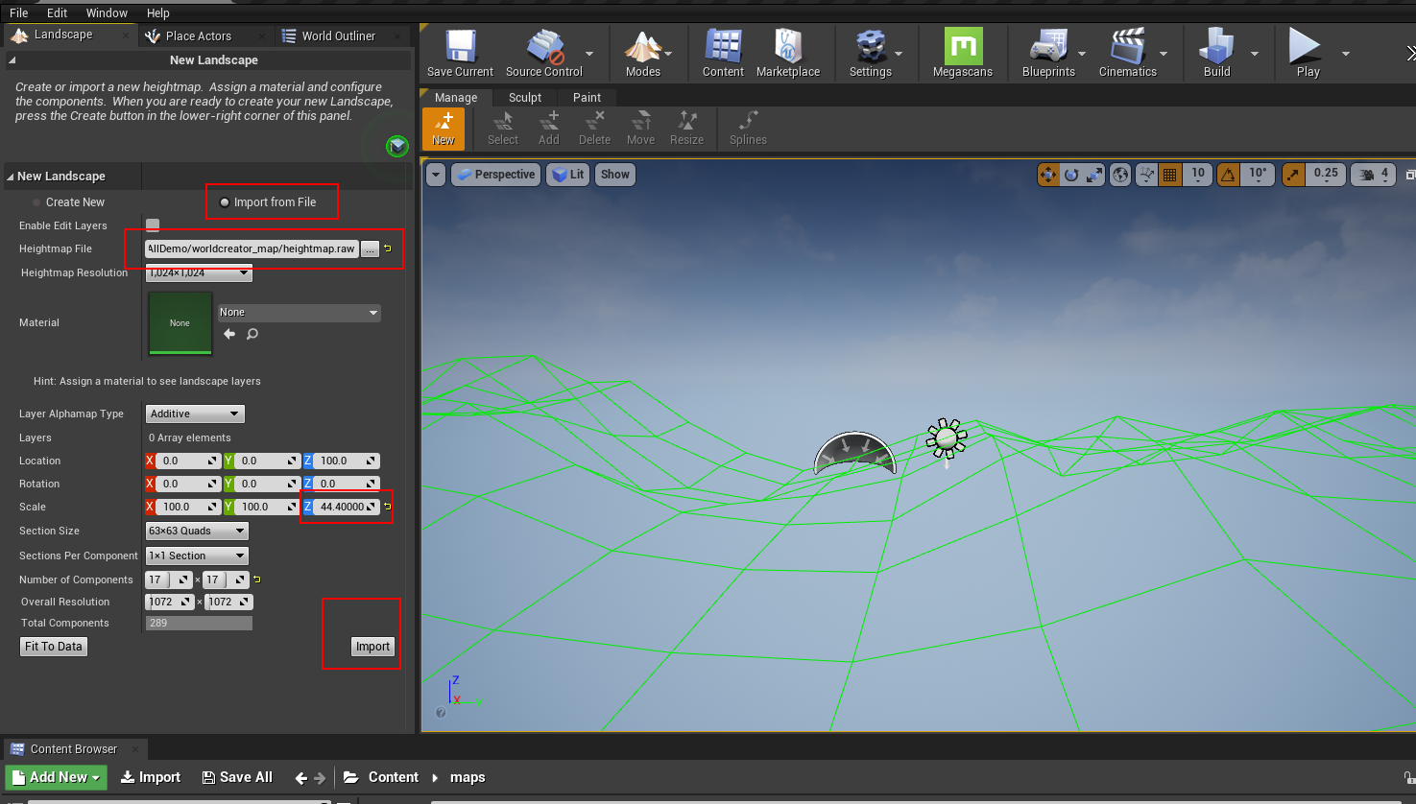Switch to Paint tab
Screen dimensions: 1416x804
587,98
